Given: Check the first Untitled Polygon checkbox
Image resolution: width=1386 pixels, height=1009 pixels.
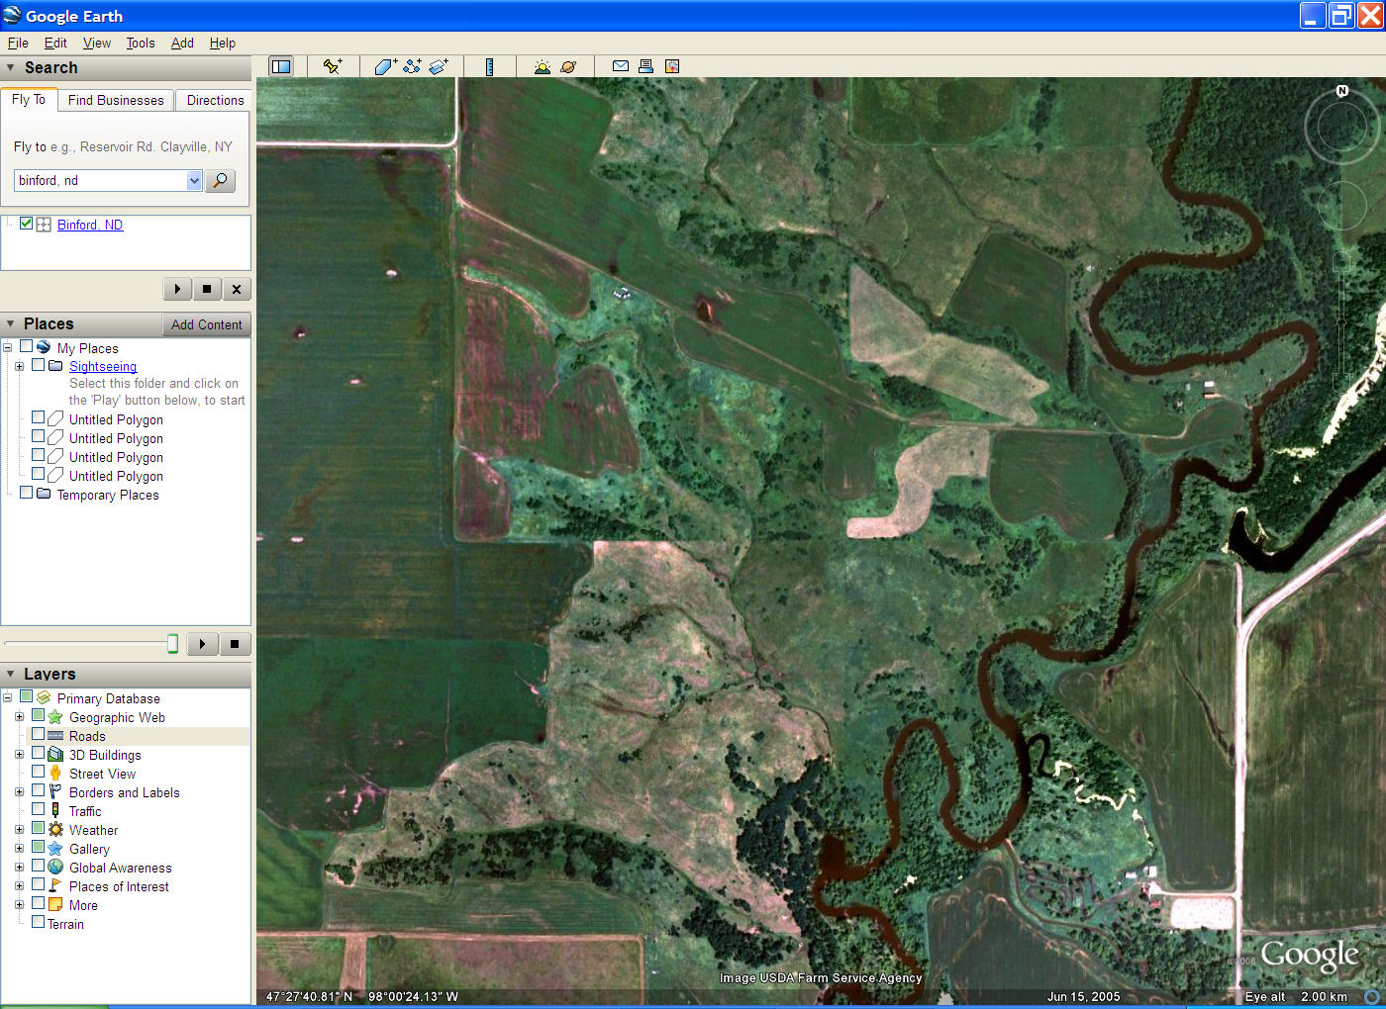Looking at the screenshot, I should (x=39, y=418).
